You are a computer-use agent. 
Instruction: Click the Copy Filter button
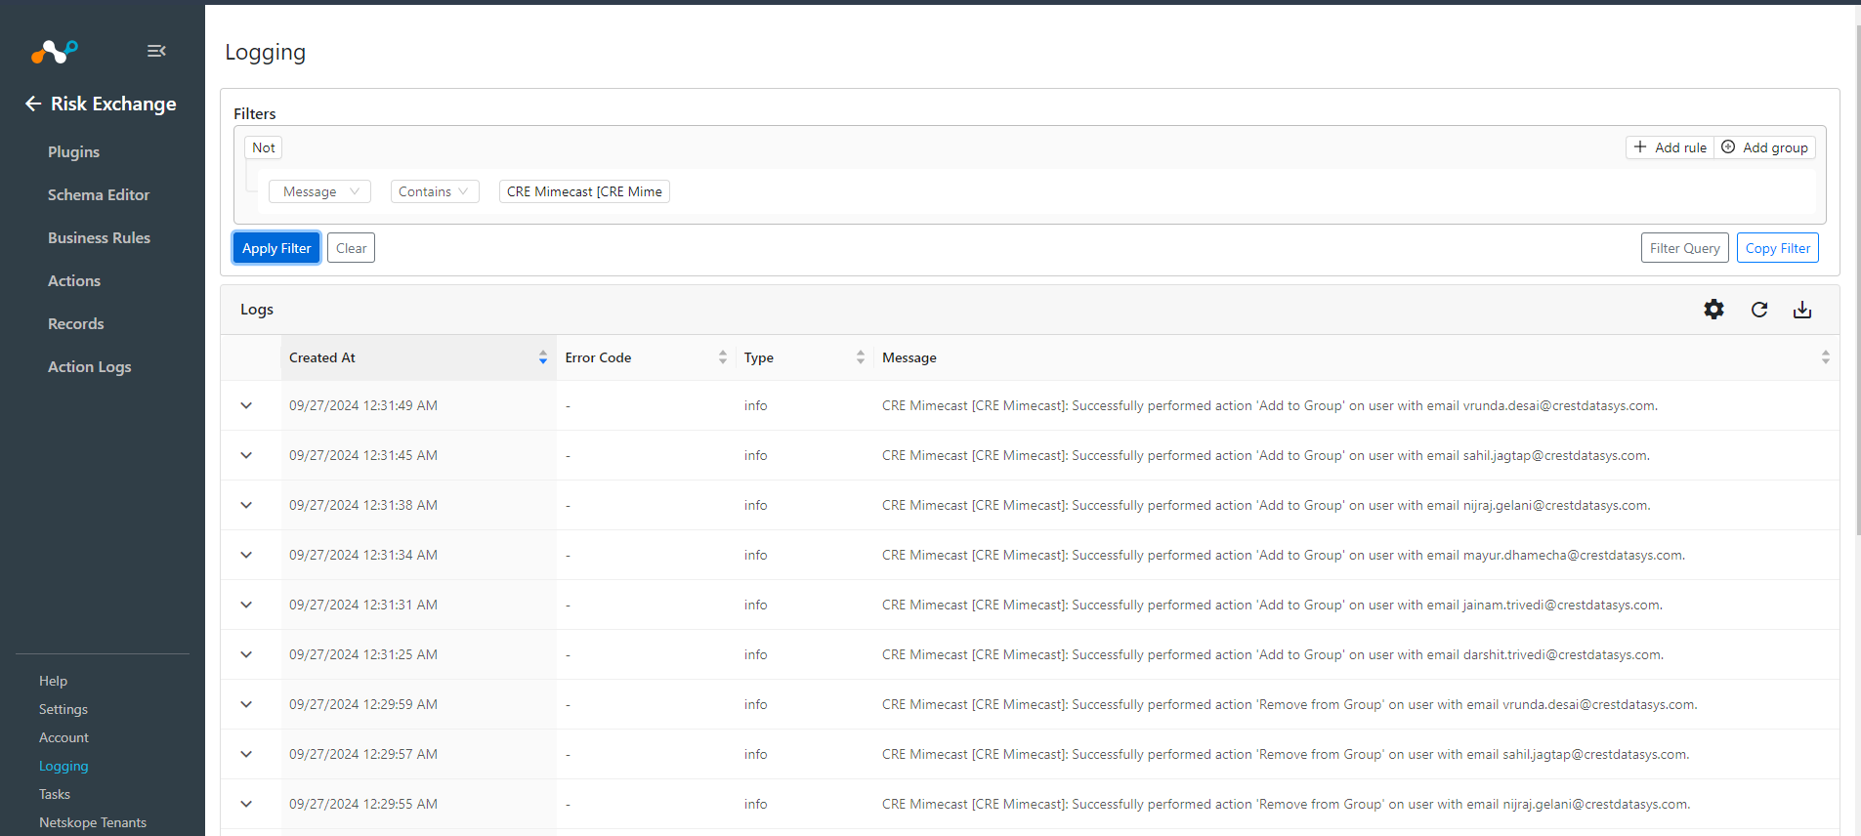[1778, 248]
